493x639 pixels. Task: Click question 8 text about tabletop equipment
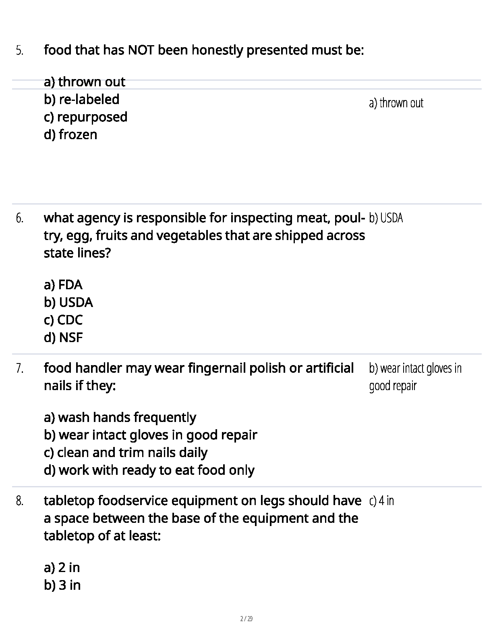click(202, 518)
